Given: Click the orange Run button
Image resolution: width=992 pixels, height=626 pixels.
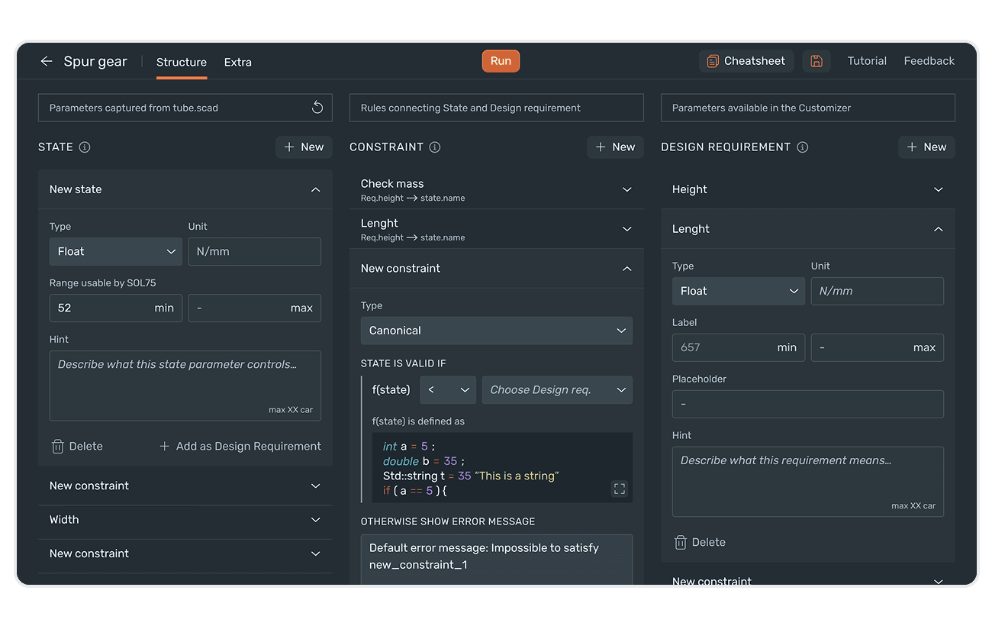Looking at the screenshot, I should pyautogui.click(x=501, y=61).
